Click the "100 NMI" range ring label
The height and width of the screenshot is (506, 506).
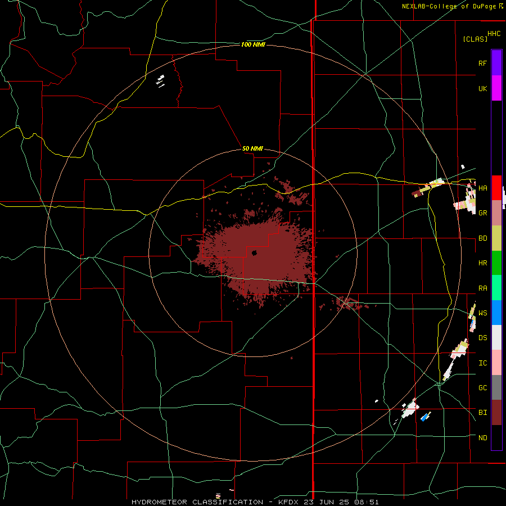253,44
